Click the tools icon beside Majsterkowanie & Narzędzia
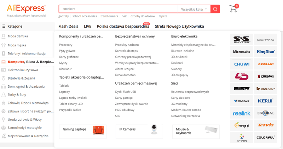 (4, 136)
